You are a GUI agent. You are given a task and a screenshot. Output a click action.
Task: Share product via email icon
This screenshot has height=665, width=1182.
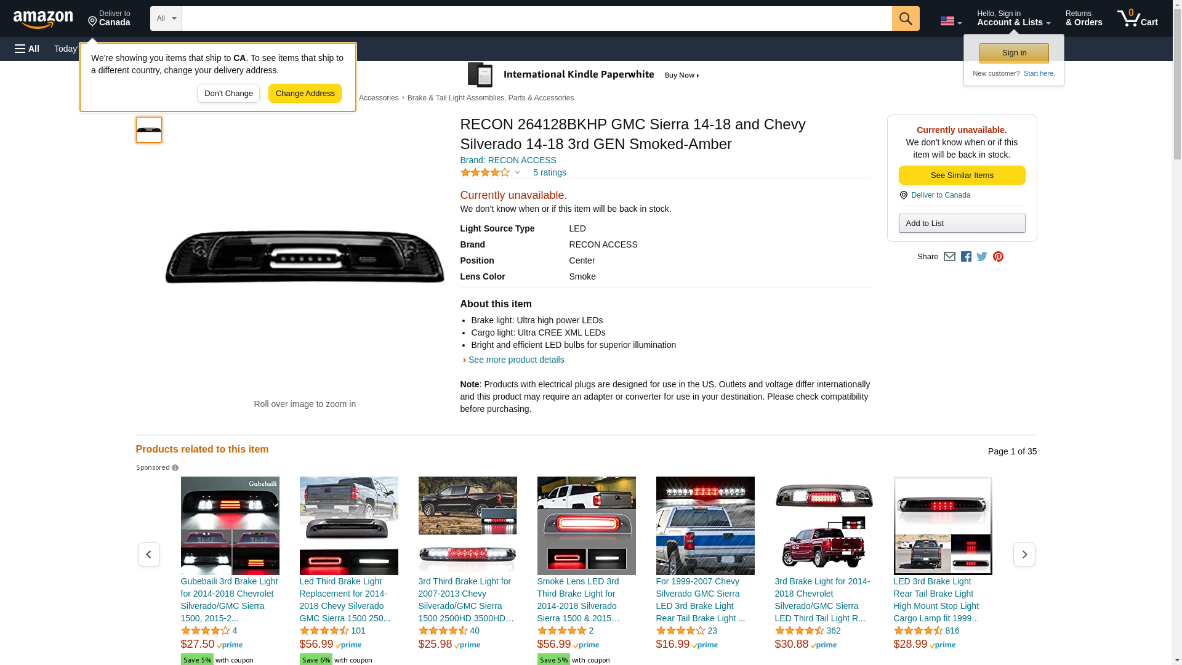click(x=949, y=257)
